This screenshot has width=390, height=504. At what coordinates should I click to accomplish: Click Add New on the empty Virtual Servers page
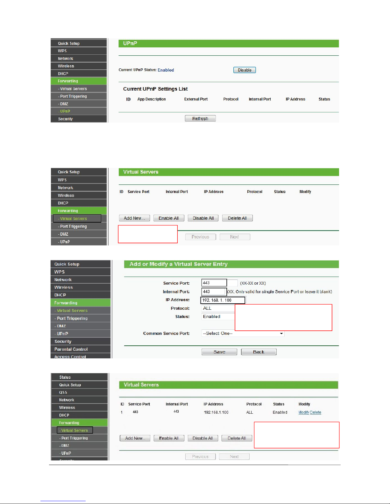coord(134,218)
